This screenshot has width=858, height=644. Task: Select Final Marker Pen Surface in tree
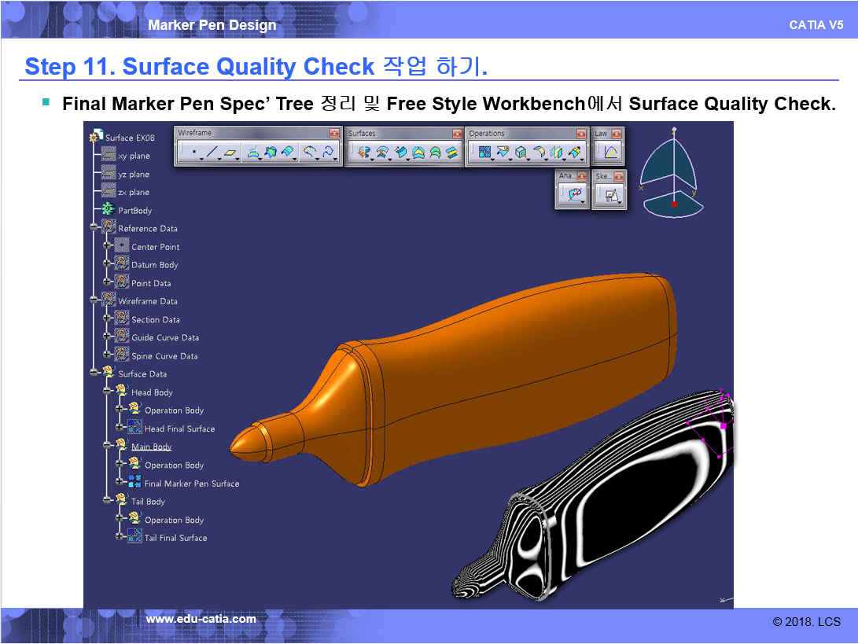click(x=191, y=484)
